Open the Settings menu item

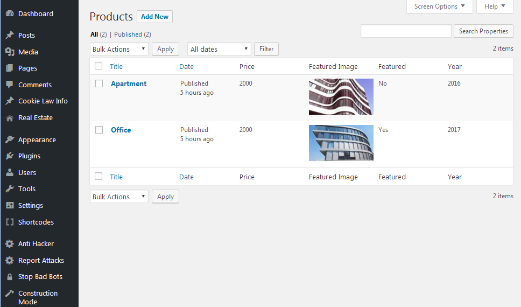tap(31, 206)
